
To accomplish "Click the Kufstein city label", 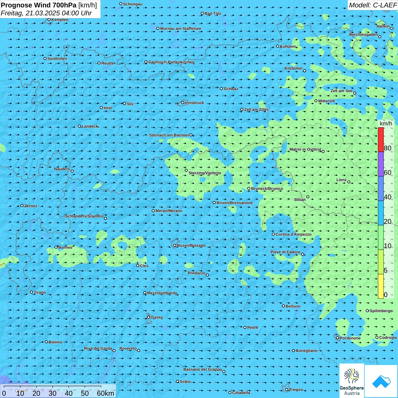I will point(288,46).
